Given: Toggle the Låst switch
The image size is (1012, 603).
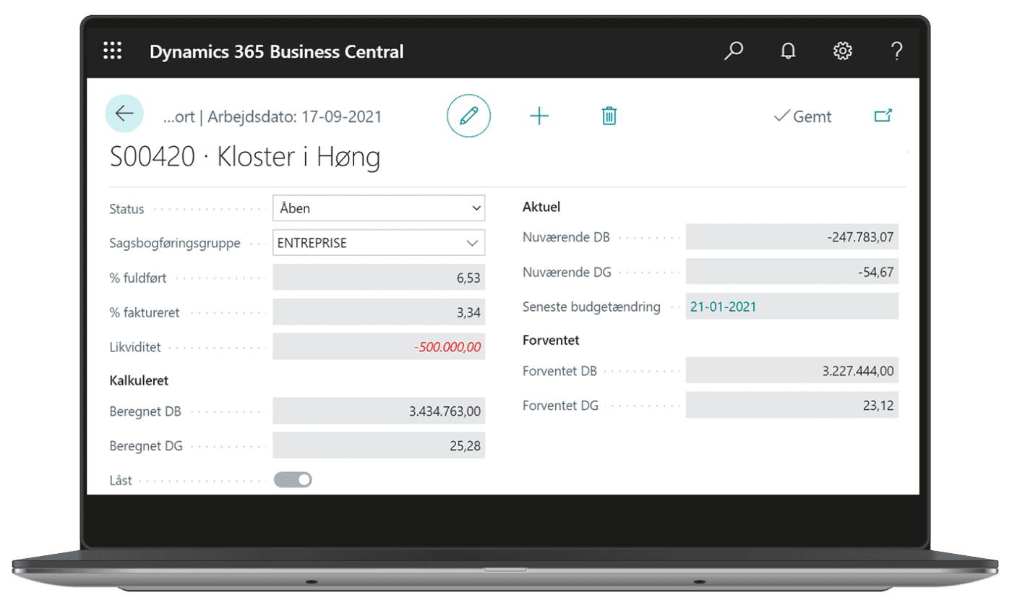Looking at the screenshot, I should (x=293, y=480).
